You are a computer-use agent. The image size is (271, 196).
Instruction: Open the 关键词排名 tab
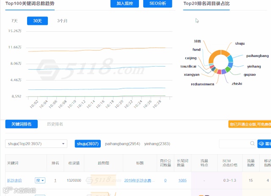tap(22, 124)
